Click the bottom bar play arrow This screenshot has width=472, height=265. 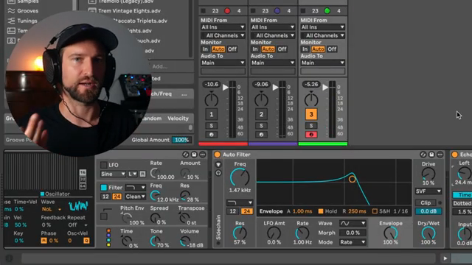tap(445, 258)
